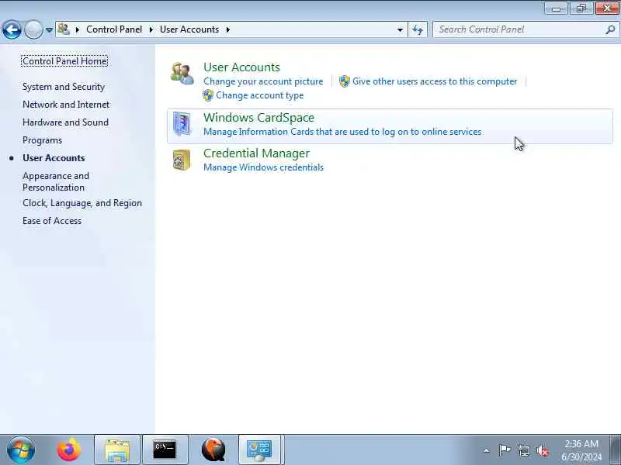The height and width of the screenshot is (465, 621).
Task: Select User Accounts in the breadcrumb
Action: coord(189,29)
